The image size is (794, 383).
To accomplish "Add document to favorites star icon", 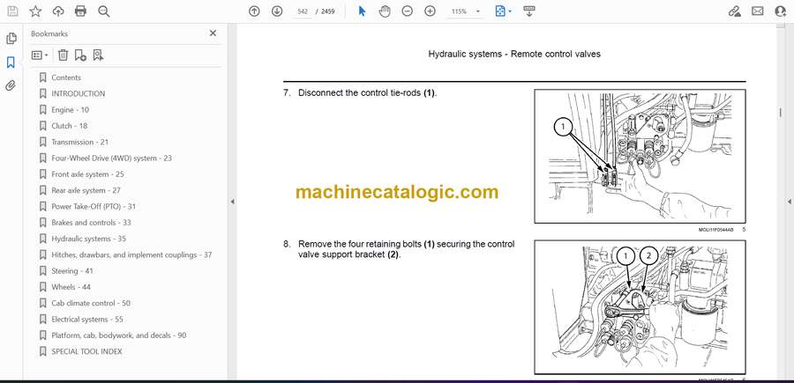I will coord(35,11).
